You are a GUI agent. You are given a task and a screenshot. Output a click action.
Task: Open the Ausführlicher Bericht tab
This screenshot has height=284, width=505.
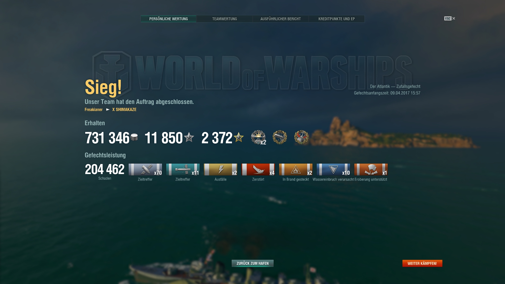click(280, 19)
